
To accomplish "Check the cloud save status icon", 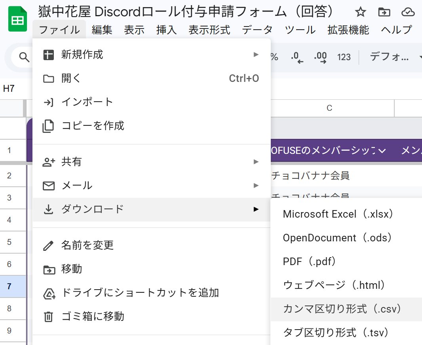I will coord(408,12).
